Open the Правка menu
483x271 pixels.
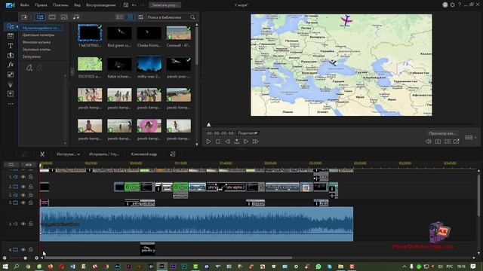pos(41,5)
